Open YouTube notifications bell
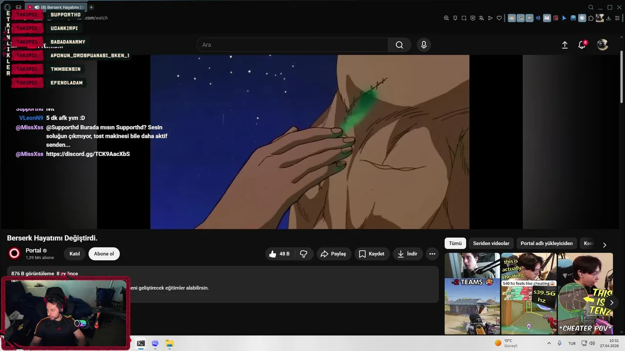Viewport: 625px width, 351px height. [x=582, y=45]
